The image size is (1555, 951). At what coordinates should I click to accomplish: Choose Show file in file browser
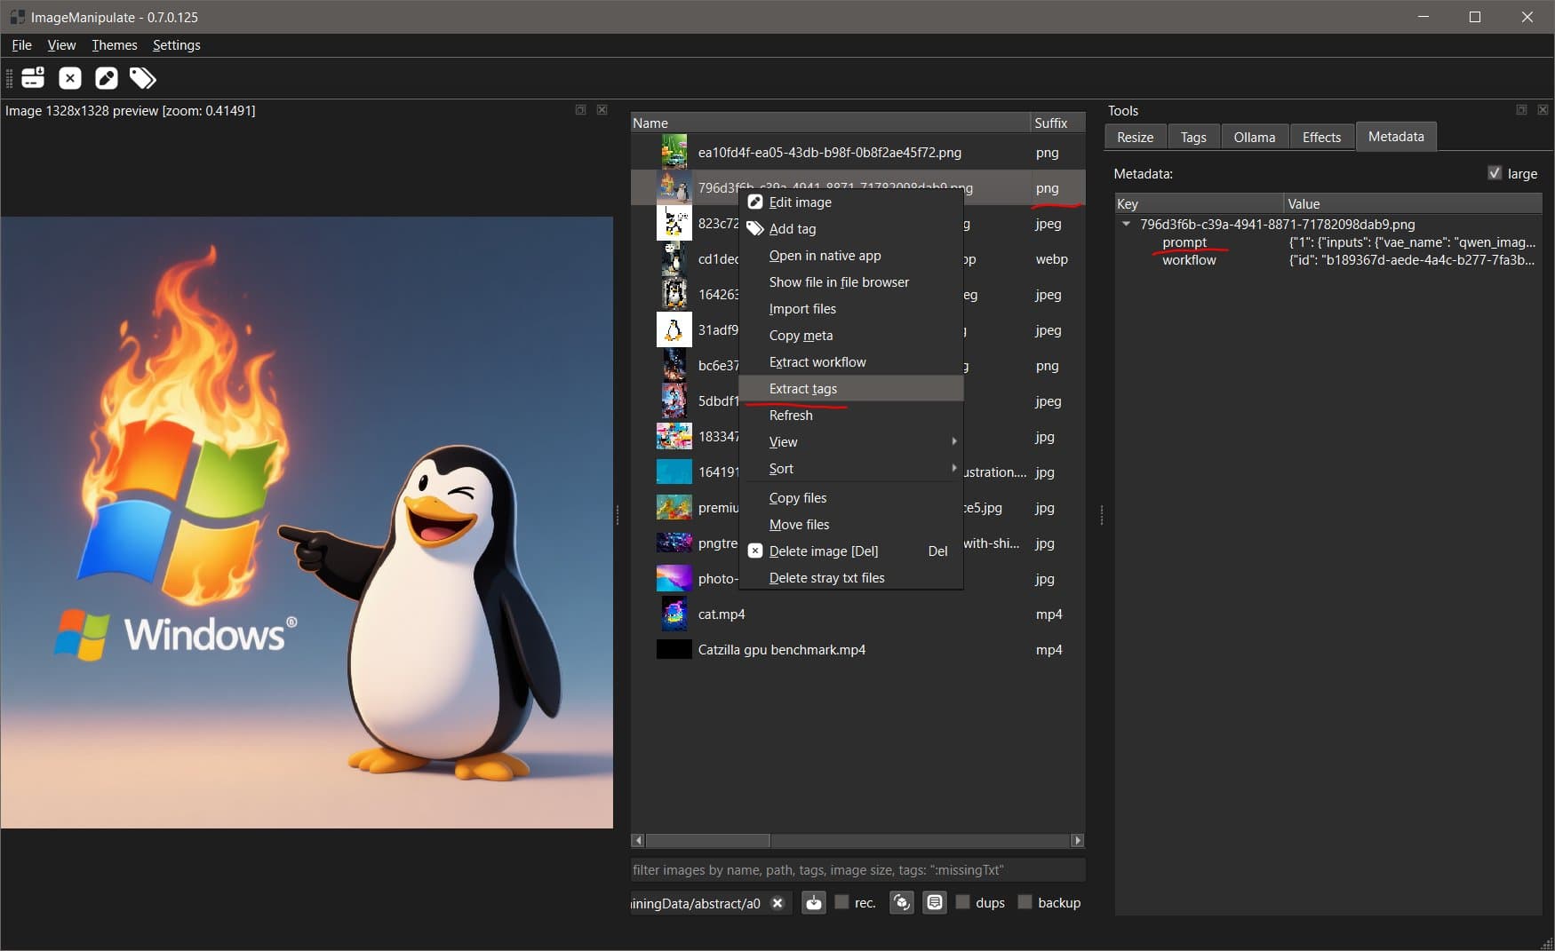click(x=851, y=281)
